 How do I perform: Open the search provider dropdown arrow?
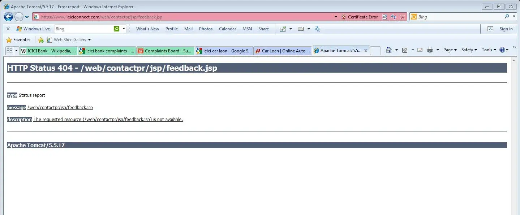514,17
